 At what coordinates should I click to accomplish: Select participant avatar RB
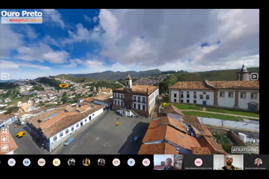coord(27,162)
